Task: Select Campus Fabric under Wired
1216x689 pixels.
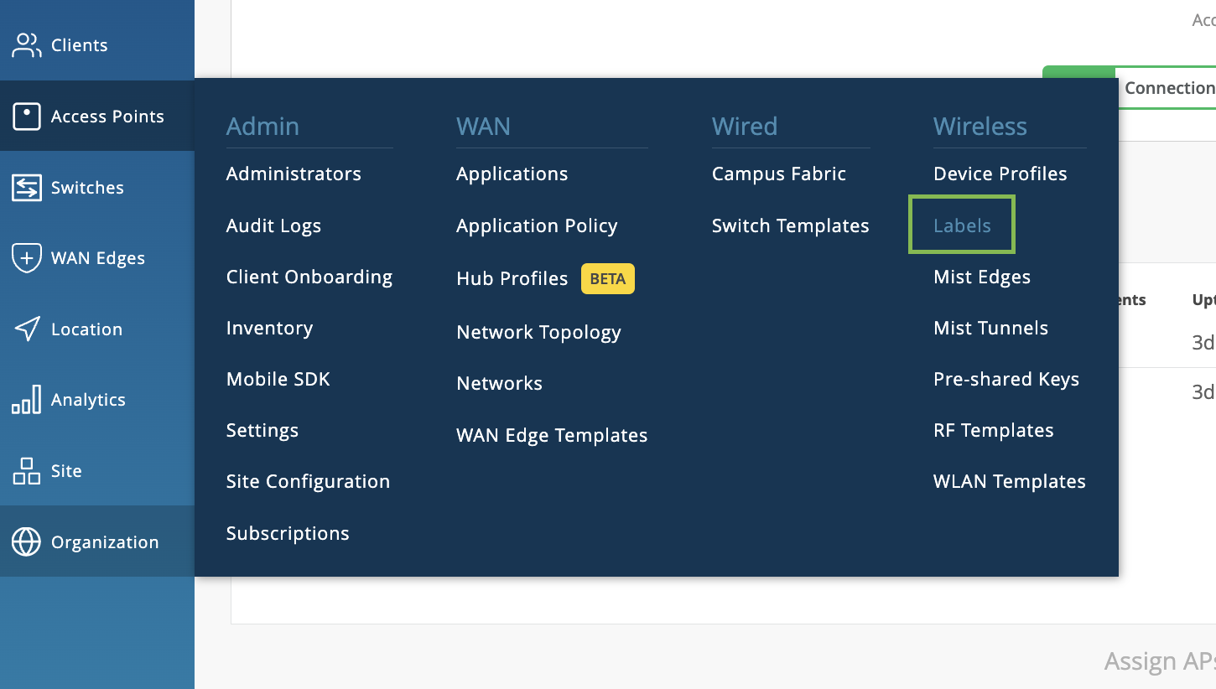Action: pyautogui.click(x=778, y=174)
